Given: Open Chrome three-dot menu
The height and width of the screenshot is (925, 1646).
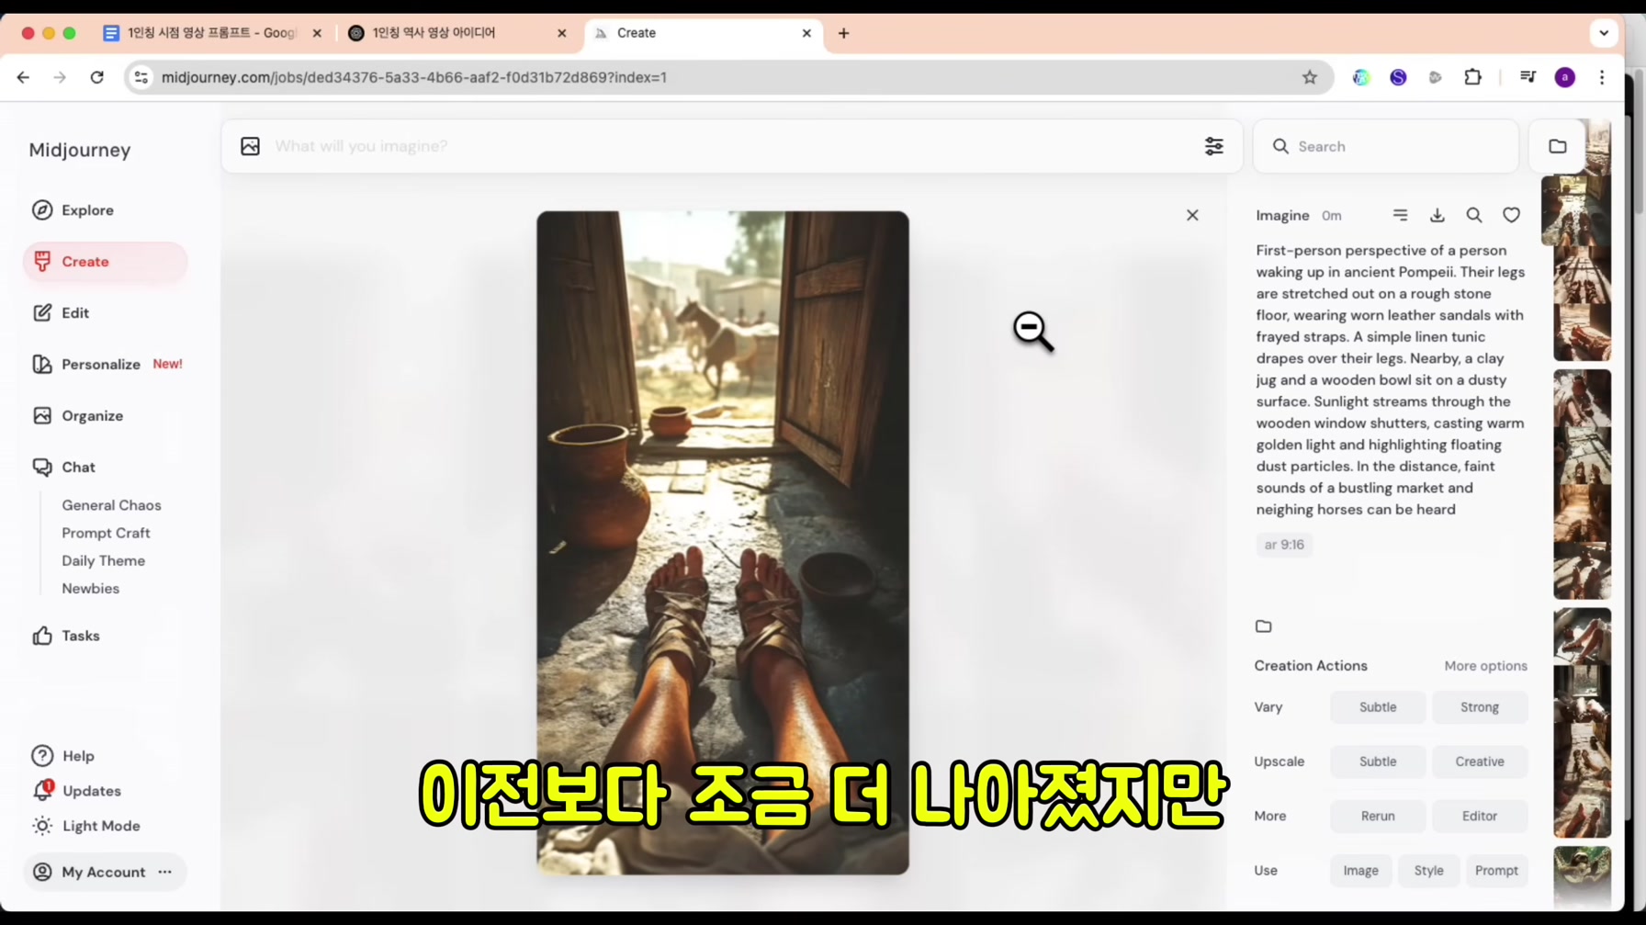Looking at the screenshot, I should click(x=1602, y=77).
